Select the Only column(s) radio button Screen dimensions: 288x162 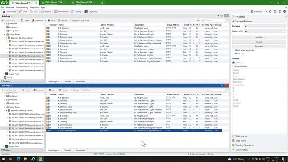click(234, 66)
